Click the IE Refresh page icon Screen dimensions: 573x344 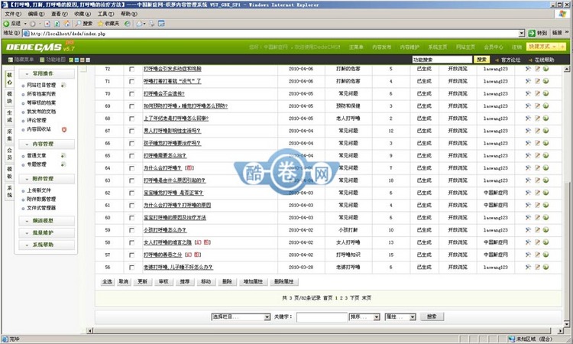(x=57, y=24)
